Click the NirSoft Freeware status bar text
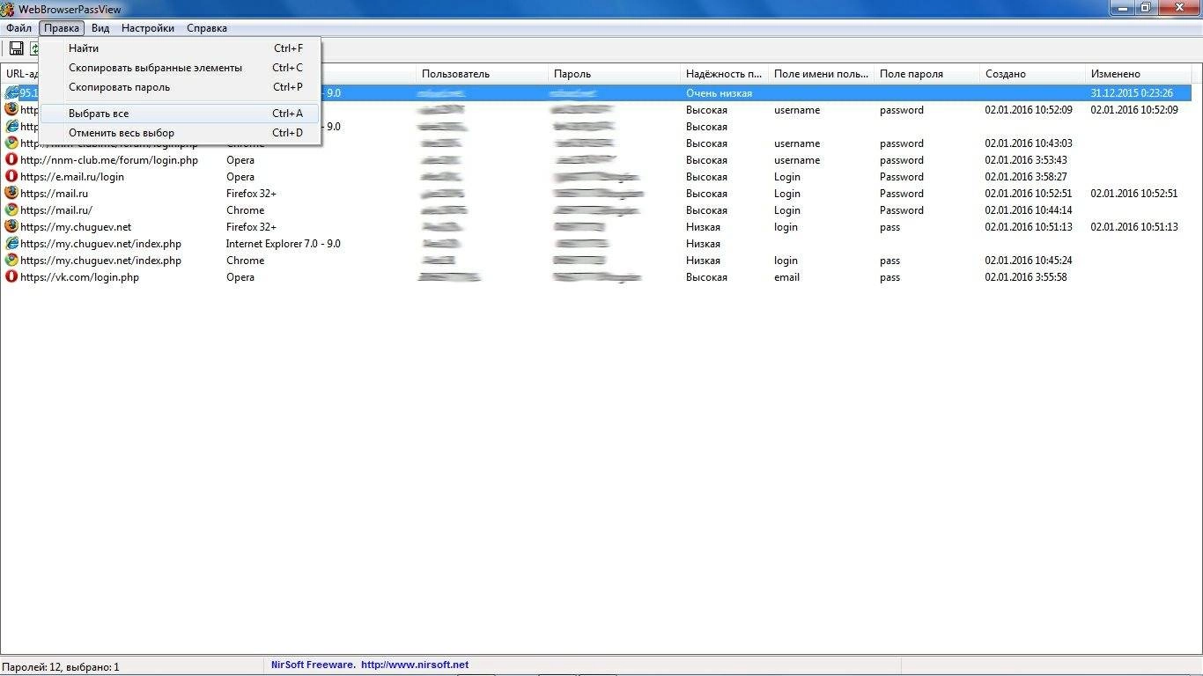The height and width of the screenshot is (676, 1203). pos(314,665)
